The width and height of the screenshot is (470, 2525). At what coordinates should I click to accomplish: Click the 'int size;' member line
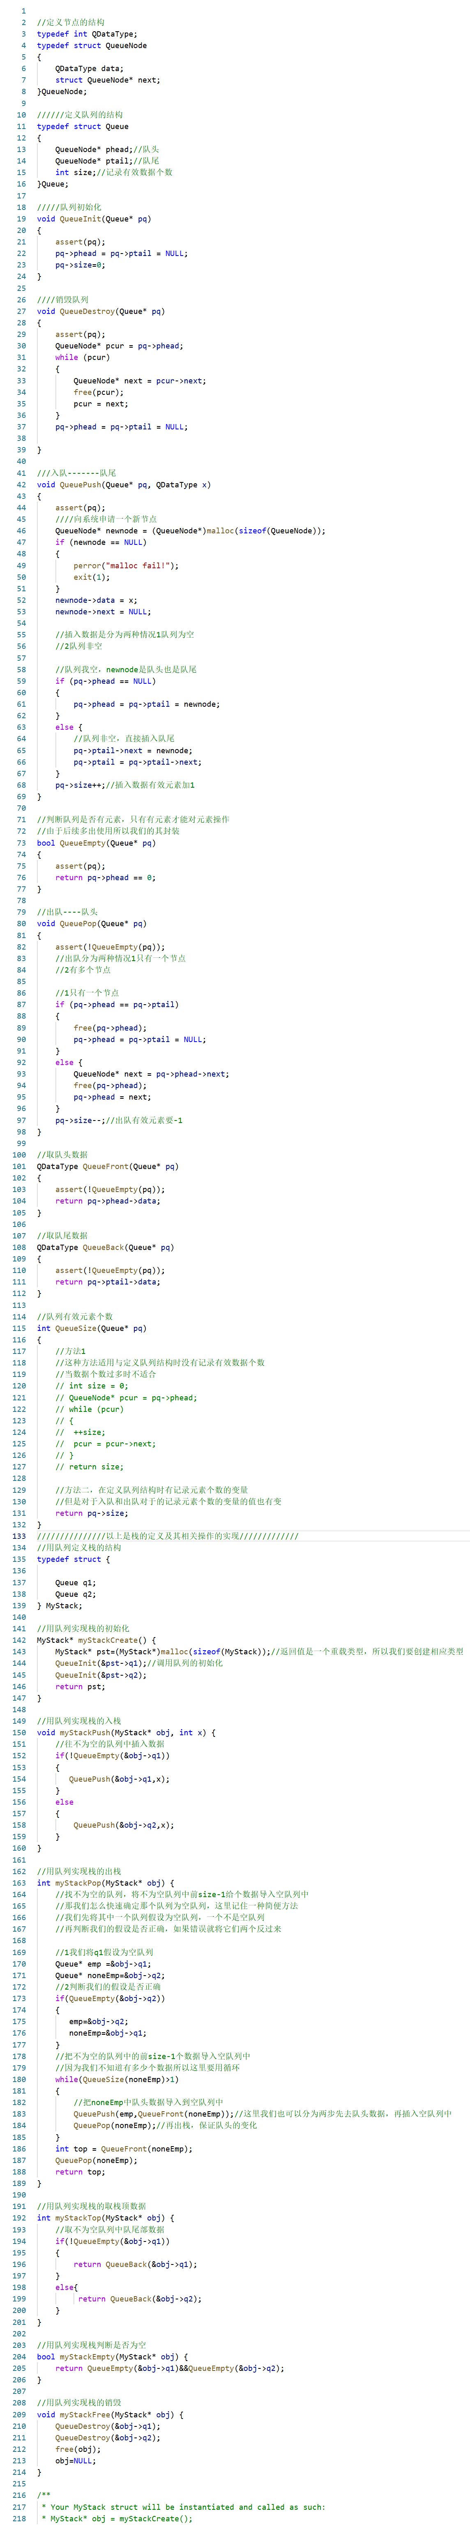76,173
